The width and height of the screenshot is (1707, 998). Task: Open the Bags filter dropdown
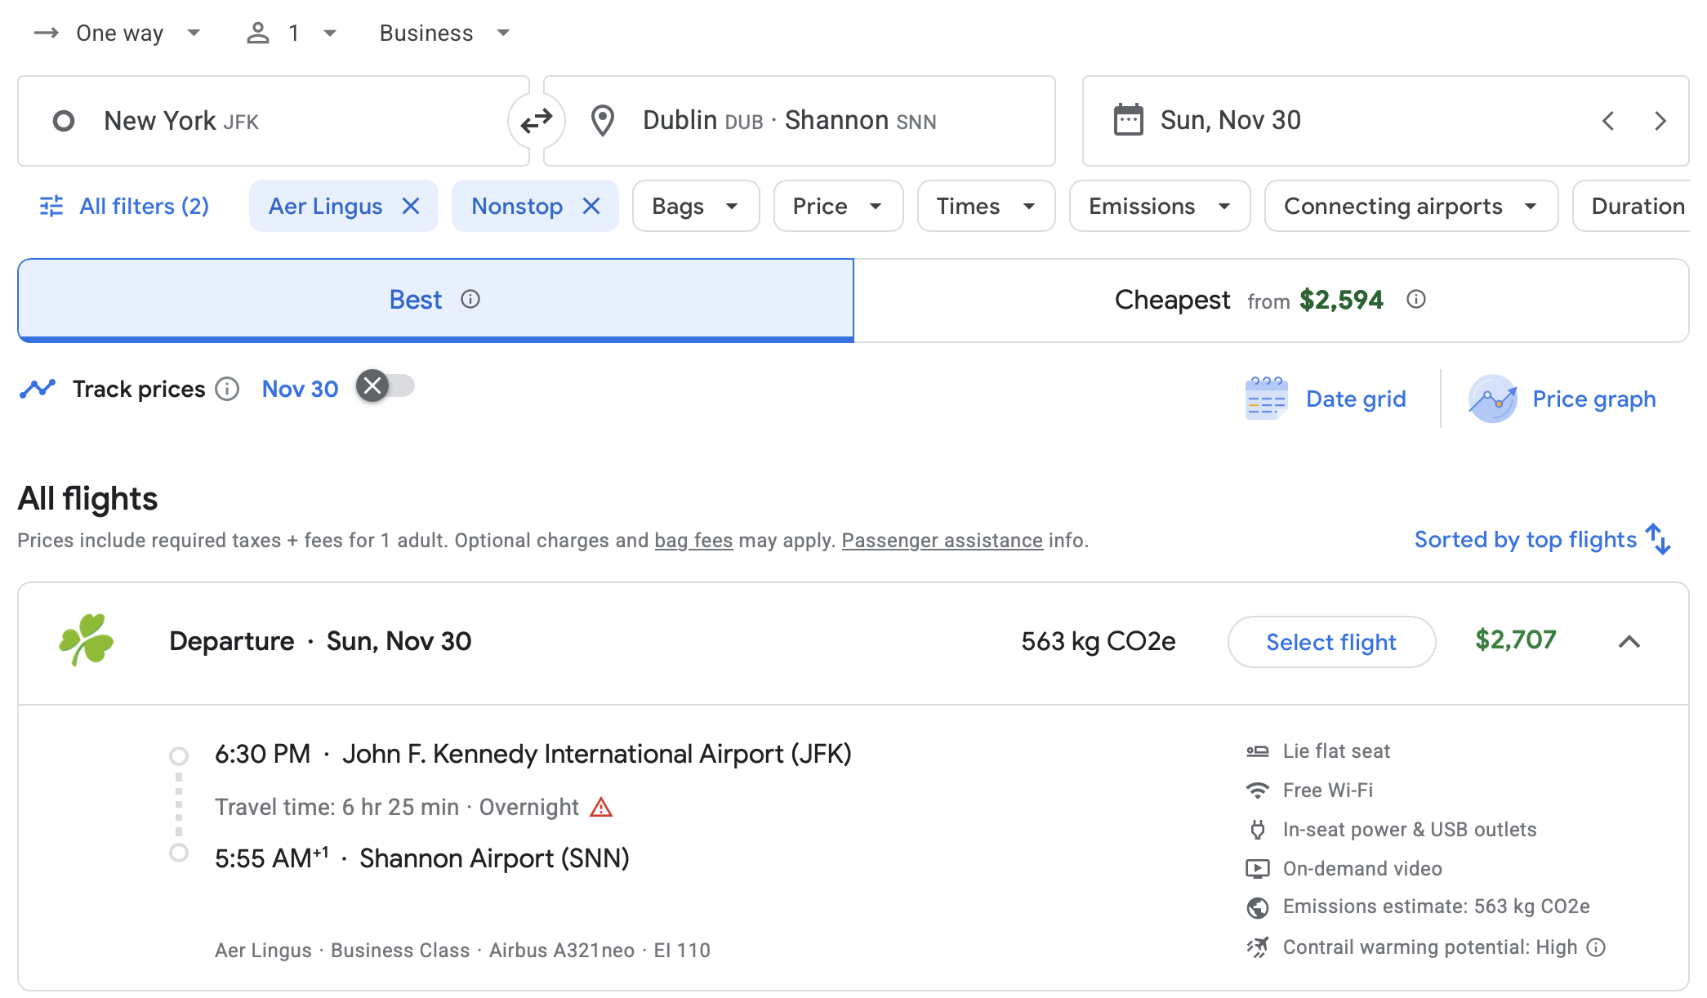(x=696, y=206)
